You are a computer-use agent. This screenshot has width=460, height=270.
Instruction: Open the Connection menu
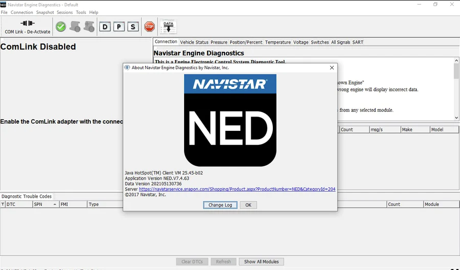pos(22,12)
